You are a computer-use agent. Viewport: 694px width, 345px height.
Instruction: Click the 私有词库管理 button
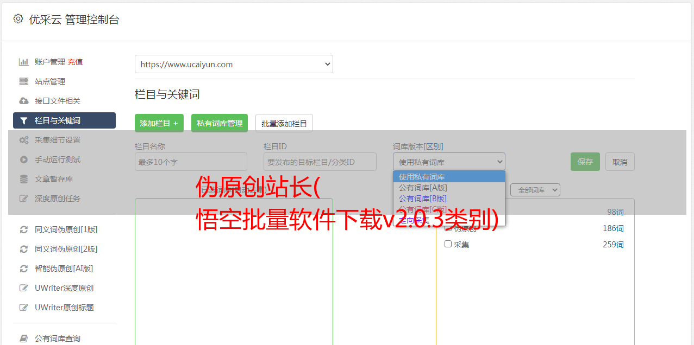click(220, 123)
